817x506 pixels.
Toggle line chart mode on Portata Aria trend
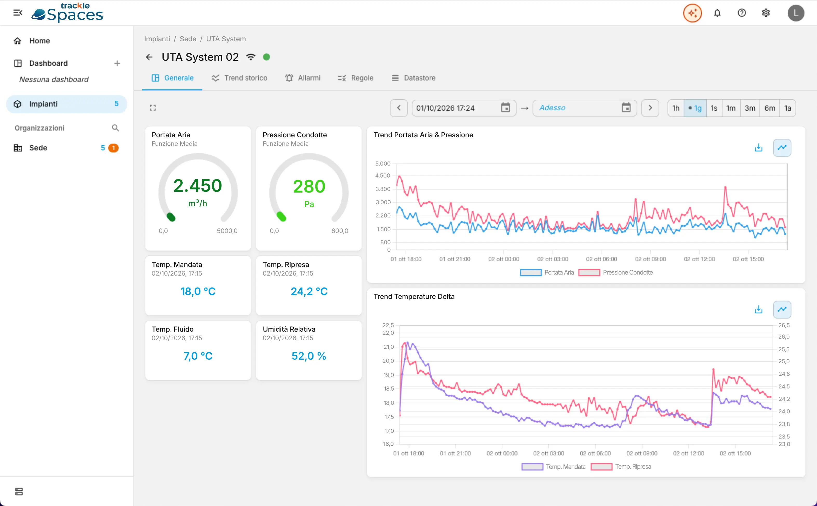[x=782, y=148]
